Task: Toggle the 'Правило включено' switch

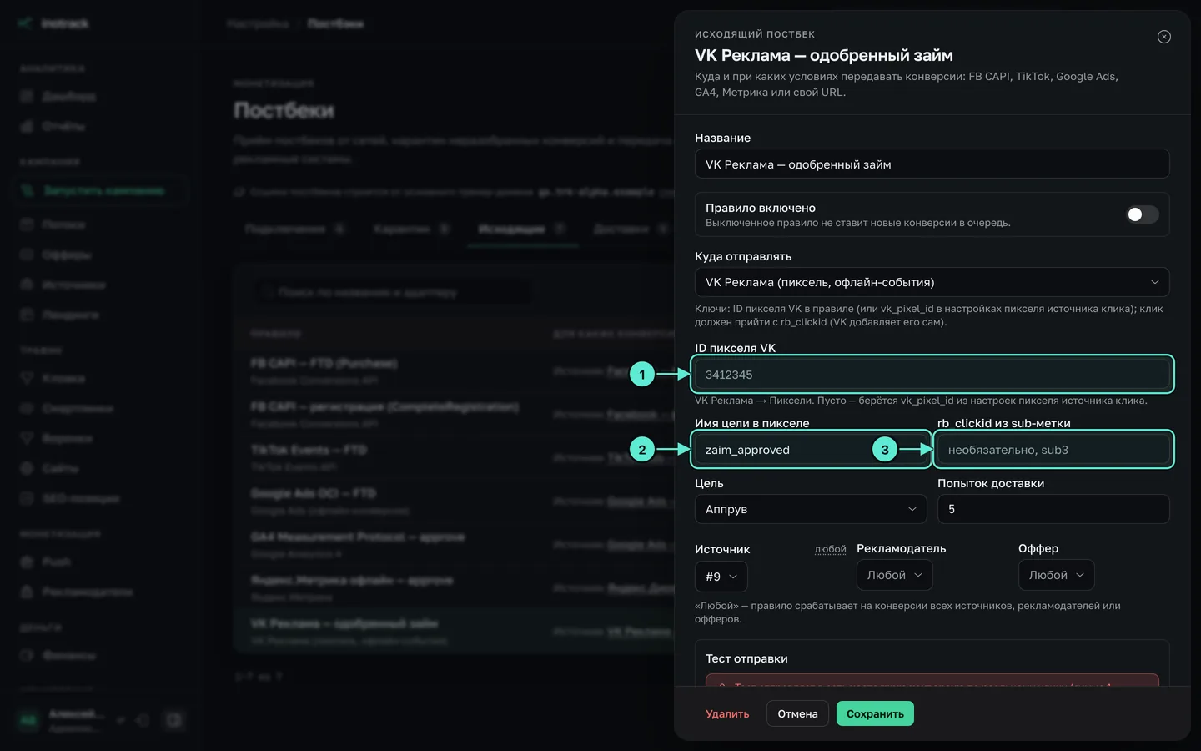Action: pos(1142,214)
